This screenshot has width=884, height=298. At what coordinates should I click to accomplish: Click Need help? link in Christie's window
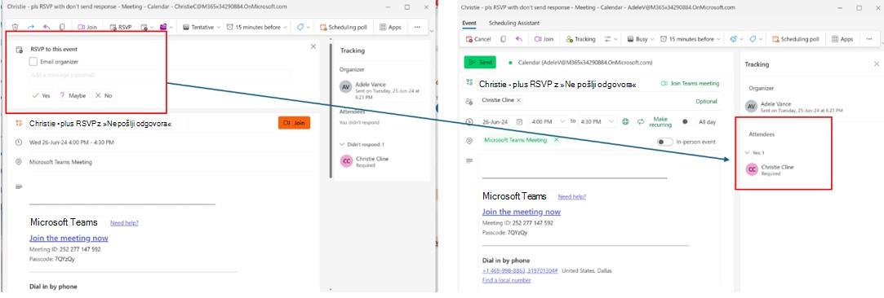pos(124,222)
